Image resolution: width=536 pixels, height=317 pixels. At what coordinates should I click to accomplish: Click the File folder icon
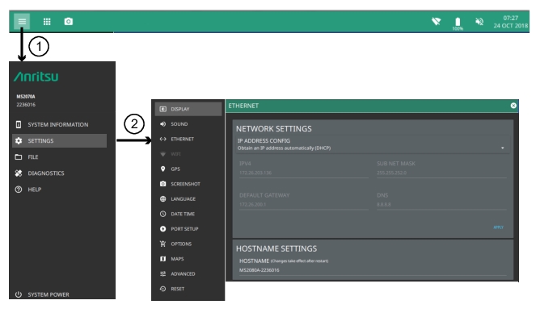pyautogui.click(x=19, y=157)
